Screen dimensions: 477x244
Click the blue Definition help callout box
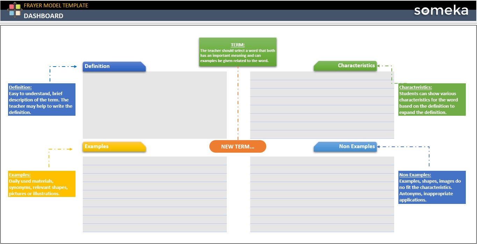pos(41,99)
